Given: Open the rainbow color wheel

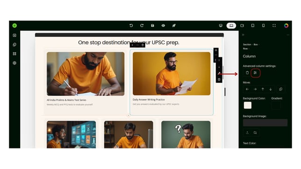Looking at the screenshot, I should click(286, 26).
